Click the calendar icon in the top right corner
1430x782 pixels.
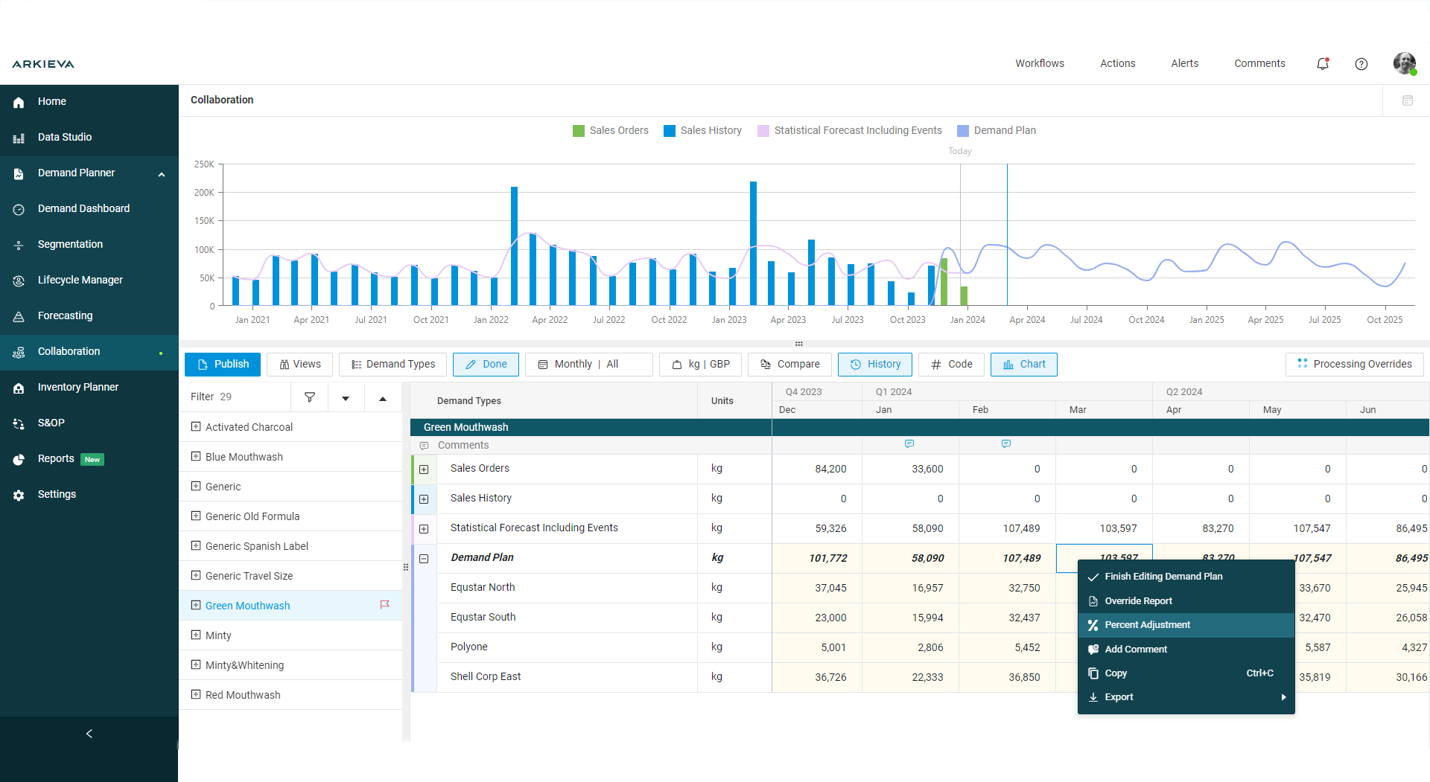(x=1407, y=100)
